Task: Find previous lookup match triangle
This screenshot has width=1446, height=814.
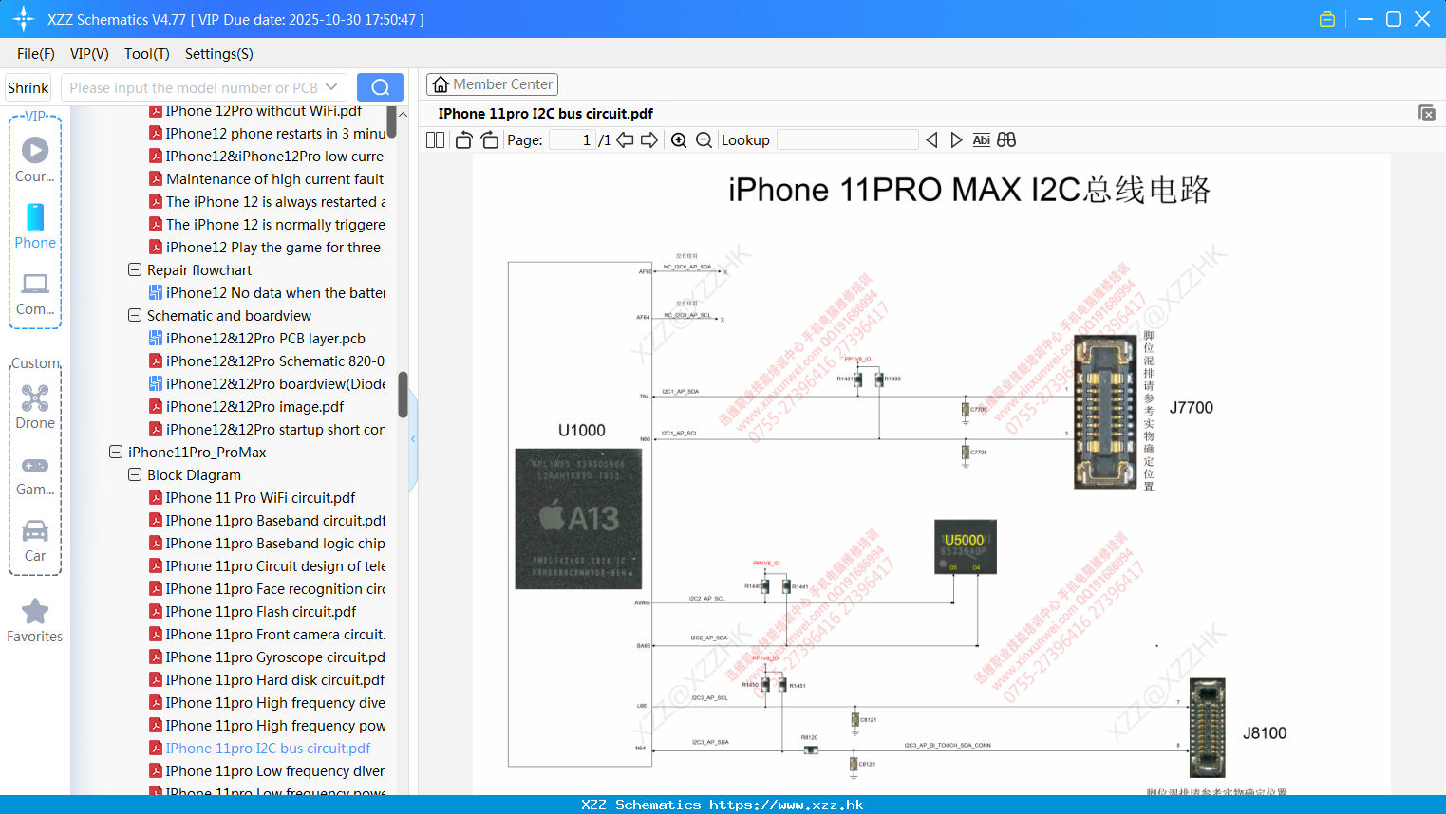Action: click(x=931, y=140)
